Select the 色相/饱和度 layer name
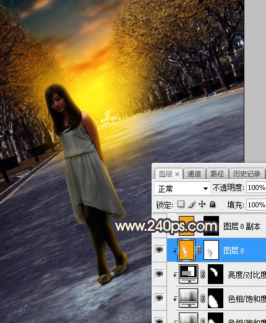This screenshot has height=323, width=266. click(x=247, y=299)
